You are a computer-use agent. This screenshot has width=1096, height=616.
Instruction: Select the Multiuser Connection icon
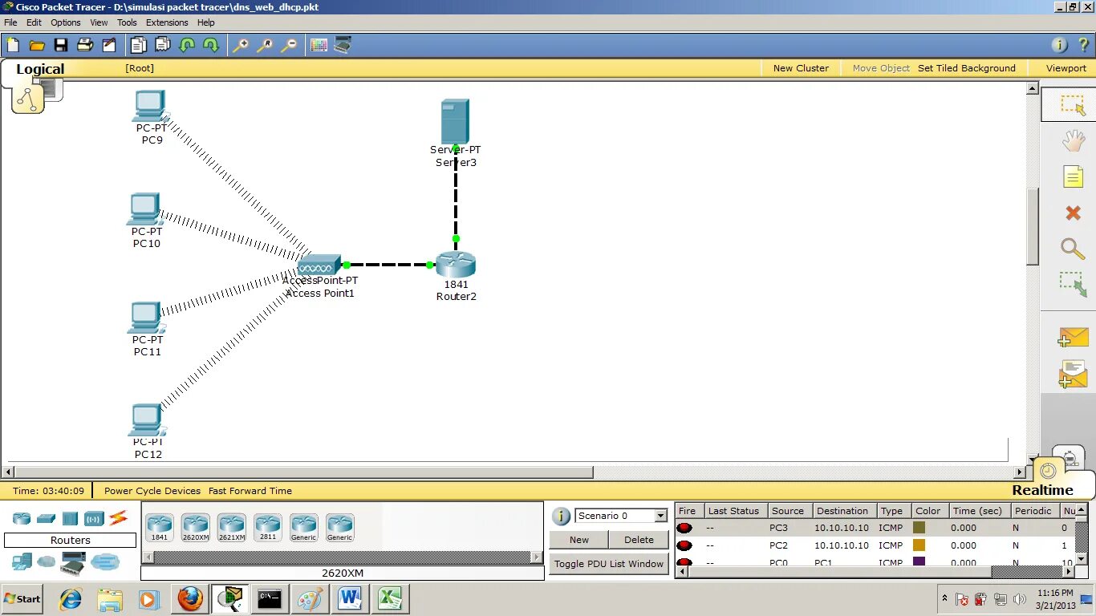coord(105,562)
